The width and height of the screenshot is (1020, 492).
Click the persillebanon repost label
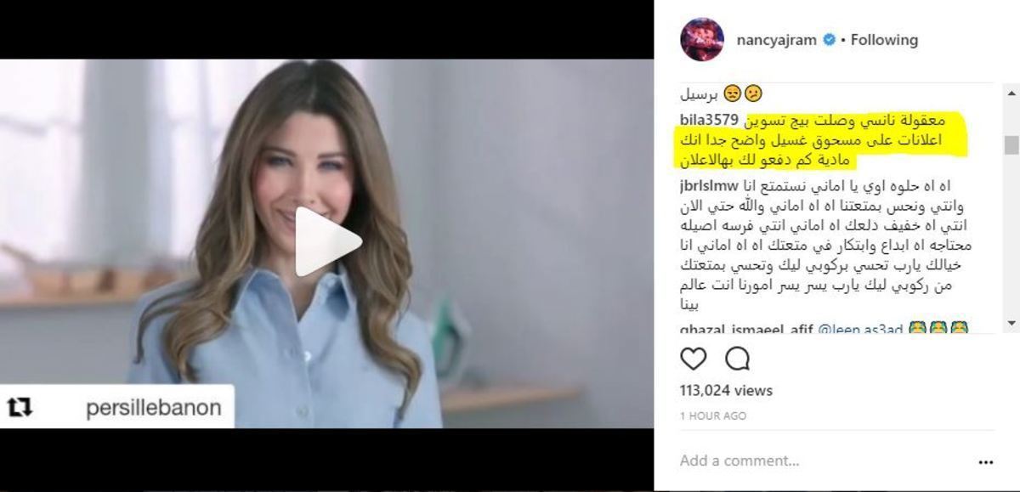[x=153, y=408]
